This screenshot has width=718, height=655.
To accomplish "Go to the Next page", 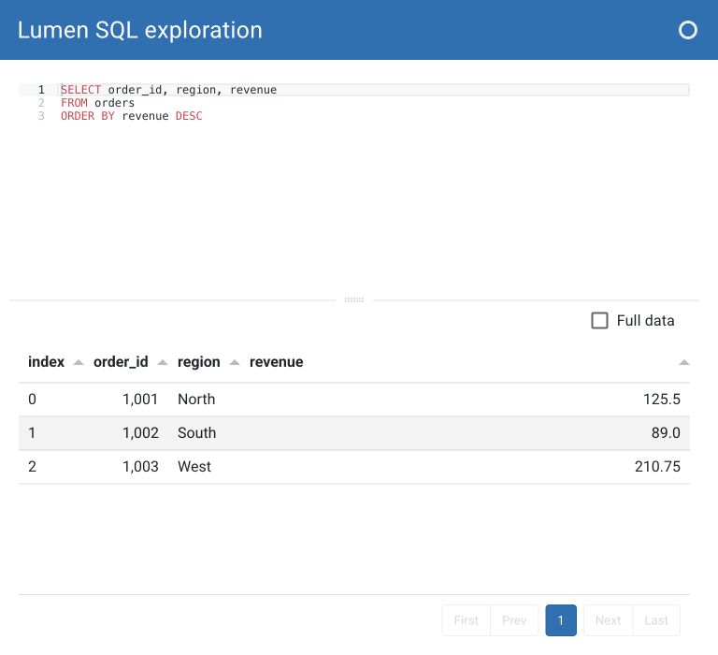I will click(608, 620).
